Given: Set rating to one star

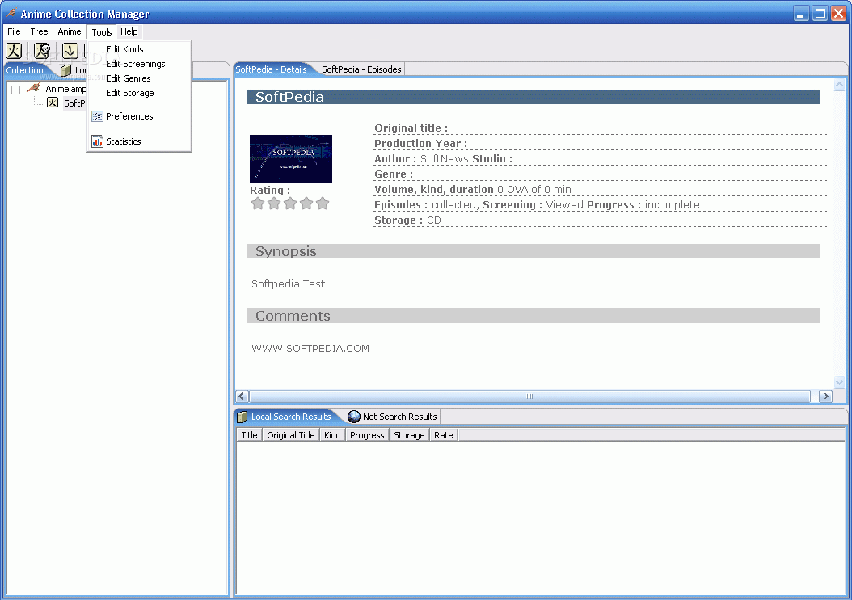Looking at the screenshot, I should 258,203.
